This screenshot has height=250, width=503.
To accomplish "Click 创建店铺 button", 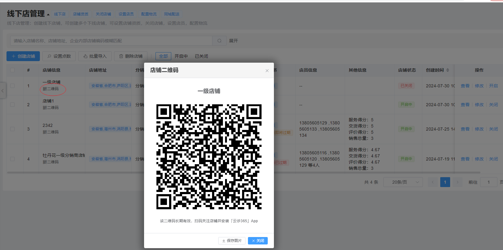I will [x=23, y=56].
